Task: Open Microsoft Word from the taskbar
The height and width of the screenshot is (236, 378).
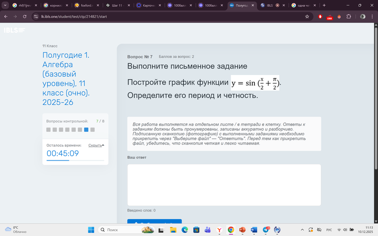Action: pos(254,229)
